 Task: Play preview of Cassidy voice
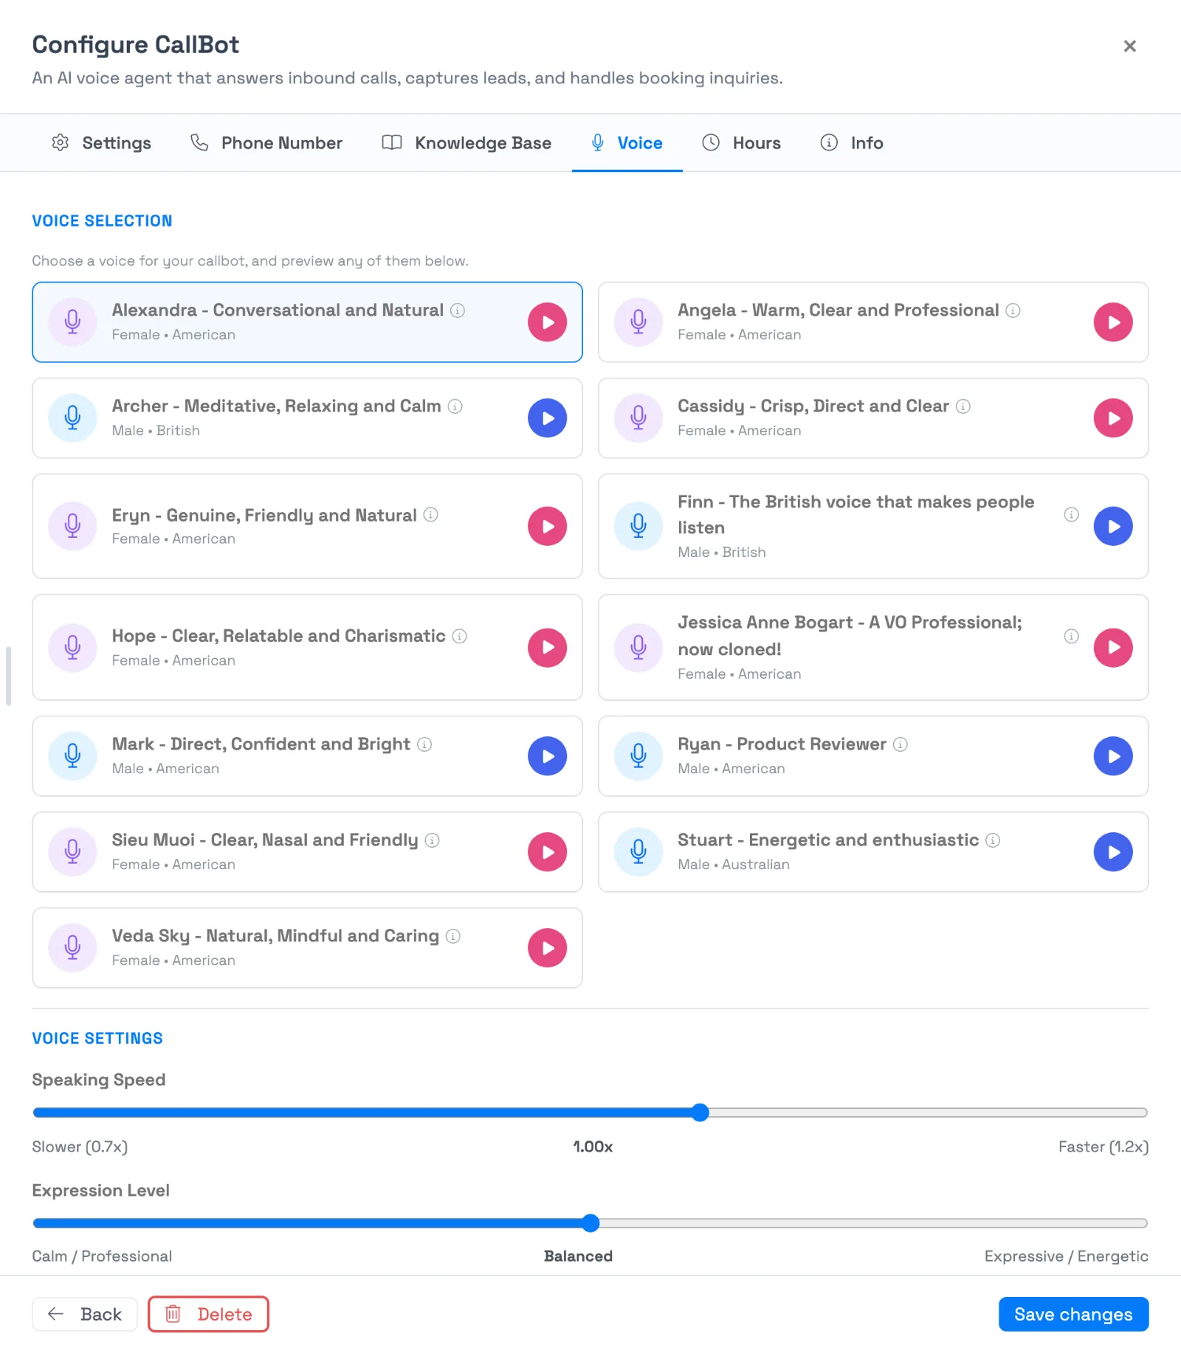click(1113, 418)
